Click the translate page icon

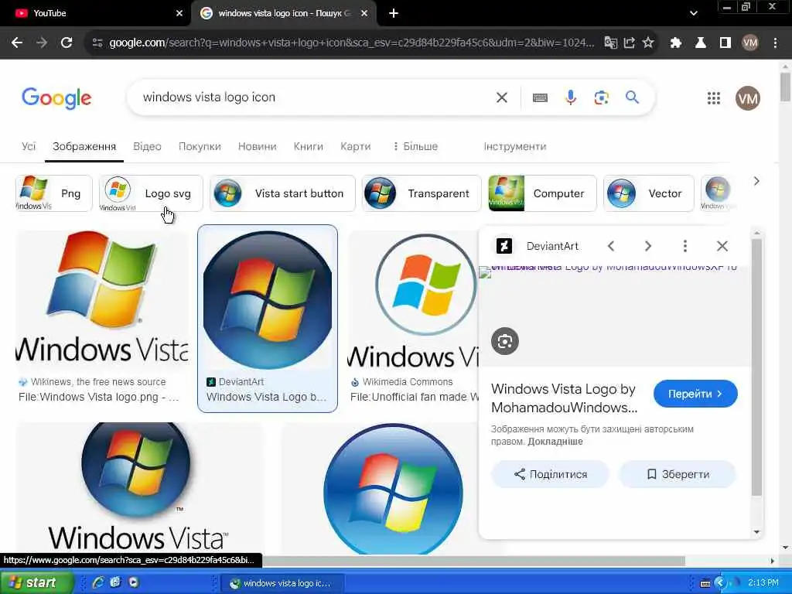pos(611,43)
